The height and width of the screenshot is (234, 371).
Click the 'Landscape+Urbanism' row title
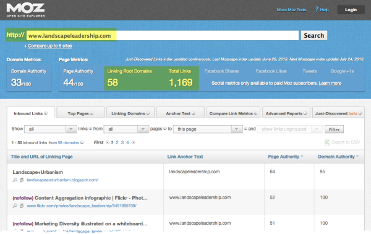point(38,172)
